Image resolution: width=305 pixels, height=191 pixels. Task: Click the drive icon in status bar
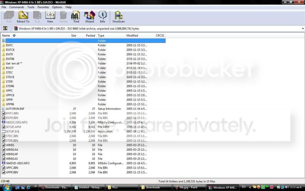(x=3, y=181)
